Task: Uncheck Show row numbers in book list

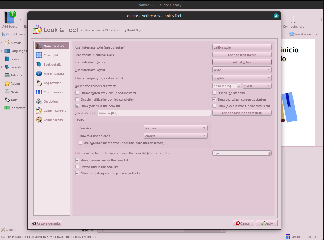Action: 77,160
